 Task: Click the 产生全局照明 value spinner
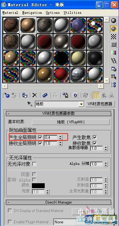60,138
